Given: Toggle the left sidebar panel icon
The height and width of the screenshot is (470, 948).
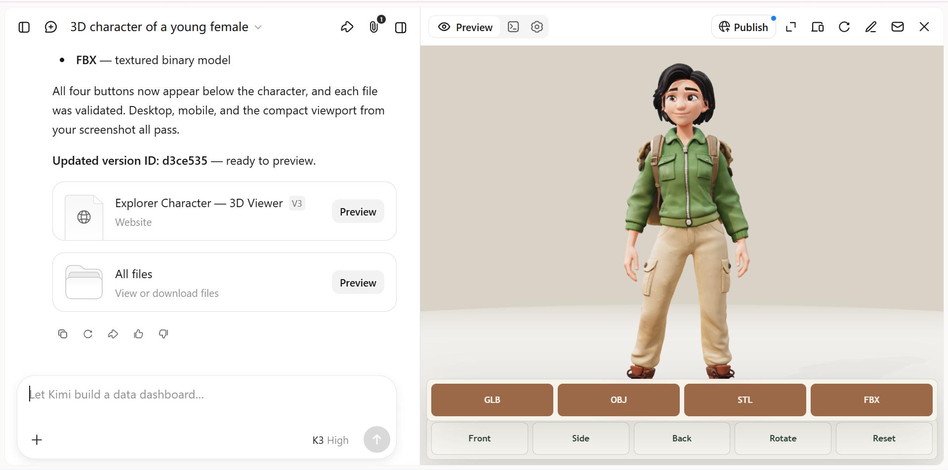Looking at the screenshot, I should pyautogui.click(x=24, y=27).
